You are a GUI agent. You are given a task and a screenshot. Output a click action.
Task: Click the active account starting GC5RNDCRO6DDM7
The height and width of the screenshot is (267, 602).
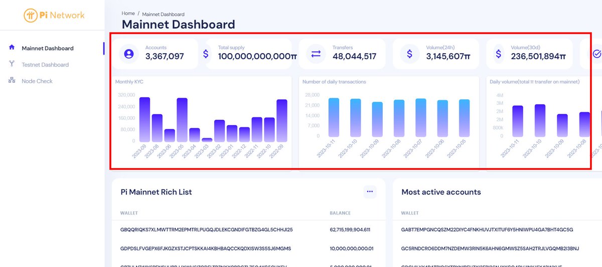pos(490,248)
